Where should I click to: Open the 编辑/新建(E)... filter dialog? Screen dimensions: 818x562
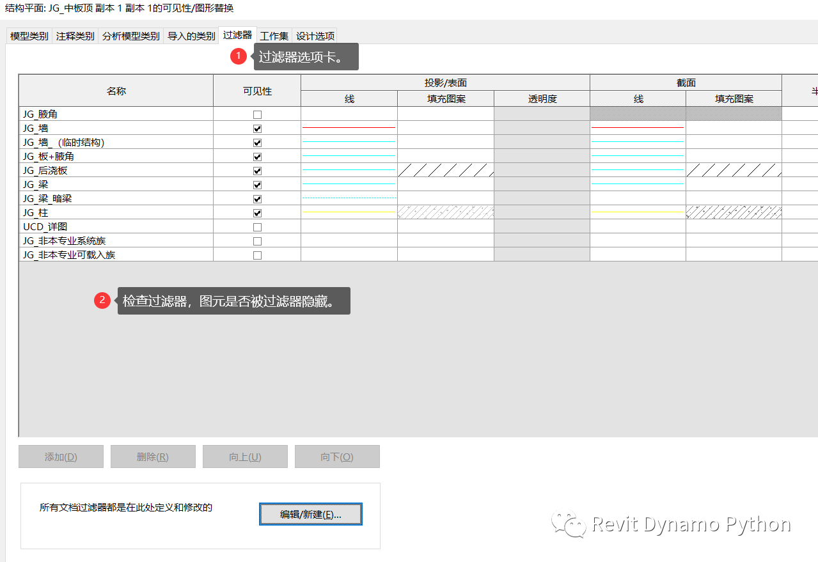(x=311, y=514)
